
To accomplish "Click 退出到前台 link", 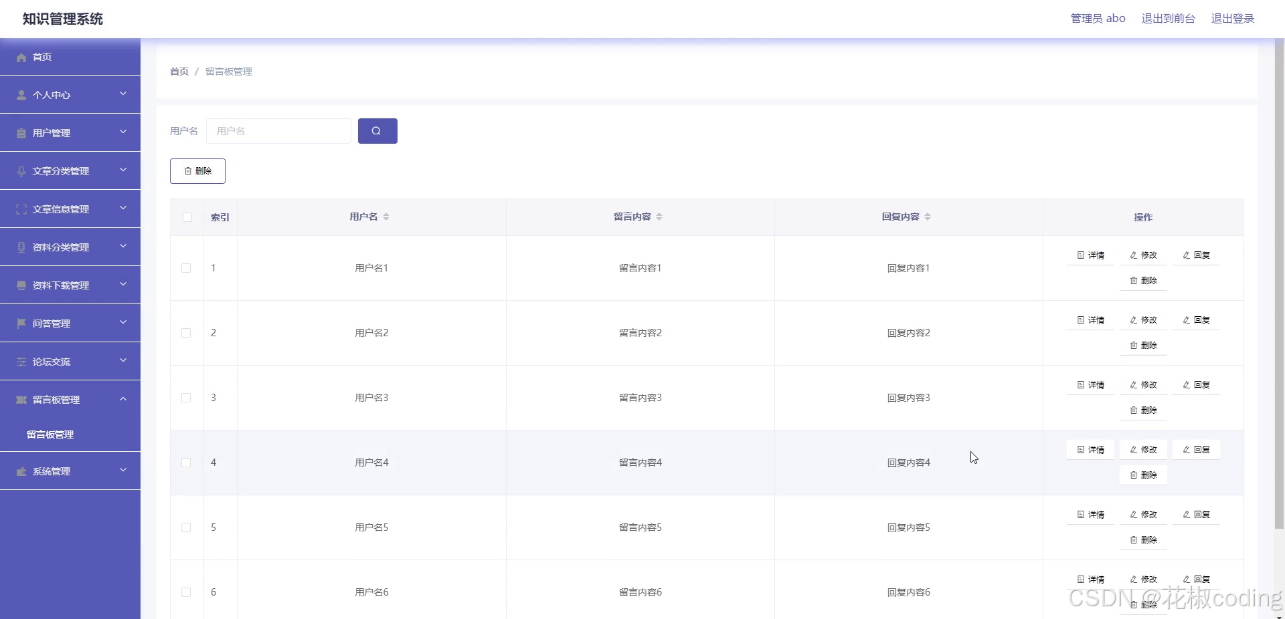I will coord(1168,19).
